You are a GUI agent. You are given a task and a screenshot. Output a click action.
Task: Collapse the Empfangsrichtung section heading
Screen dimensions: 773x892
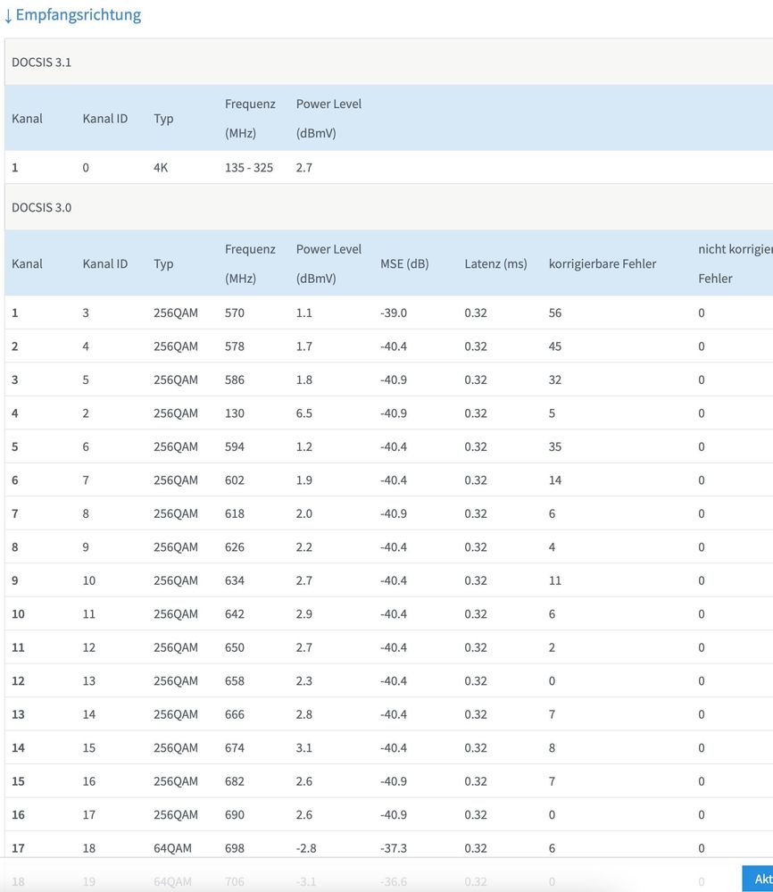point(78,15)
